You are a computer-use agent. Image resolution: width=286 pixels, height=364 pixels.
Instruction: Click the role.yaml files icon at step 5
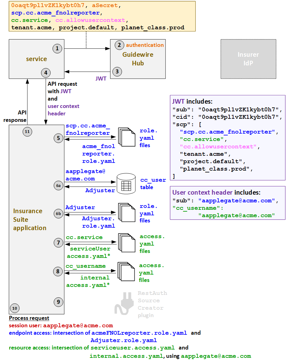click(x=127, y=137)
